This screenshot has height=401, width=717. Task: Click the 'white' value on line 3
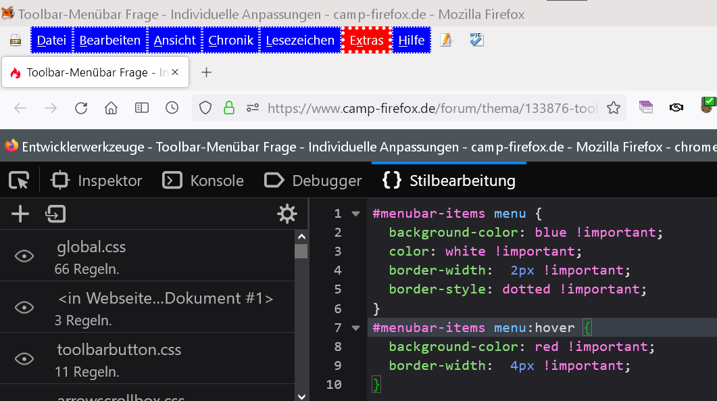pyautogui.click(x=466, y=252)
